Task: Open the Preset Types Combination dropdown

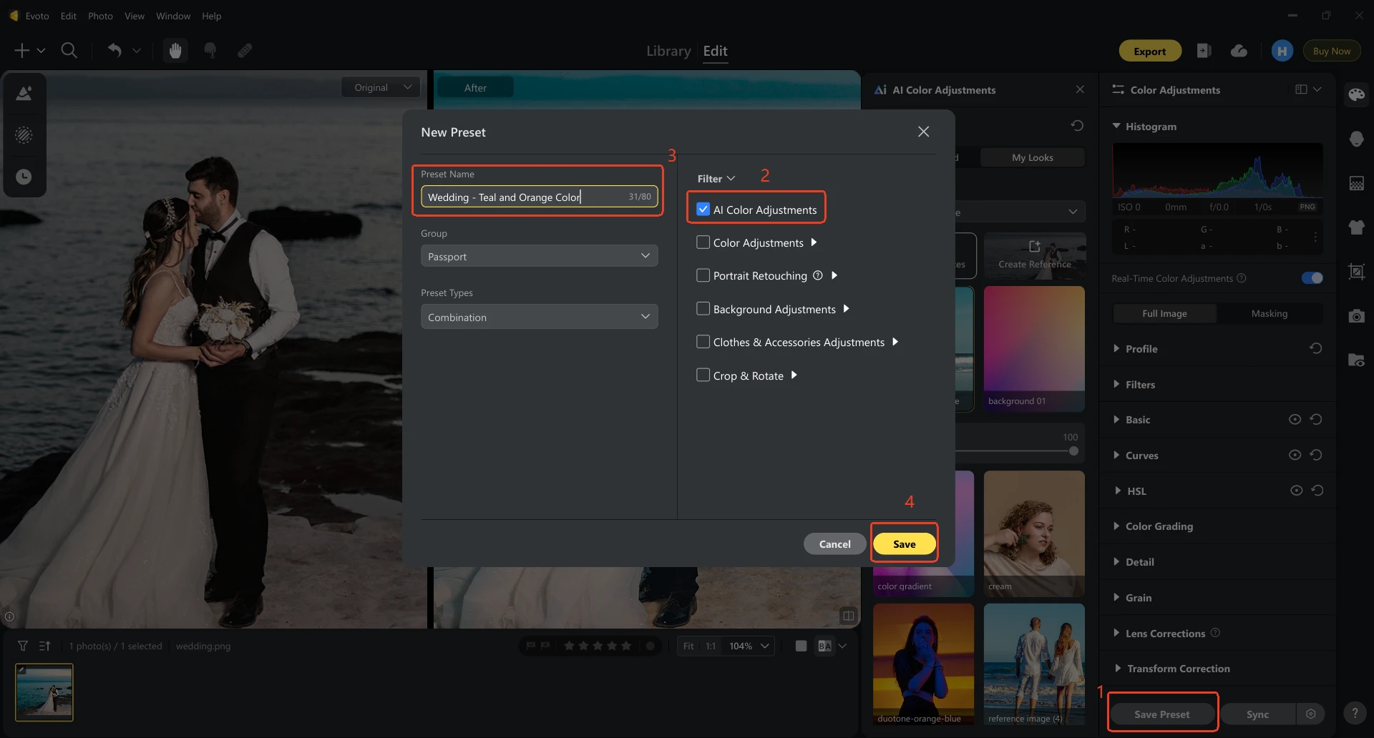Action: [539, 318]
